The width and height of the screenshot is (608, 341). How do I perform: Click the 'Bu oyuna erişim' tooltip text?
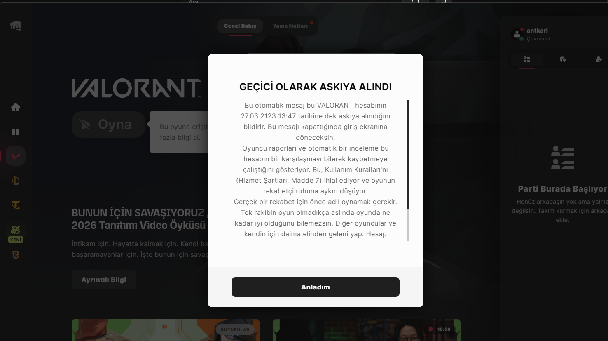coord(184,132)
